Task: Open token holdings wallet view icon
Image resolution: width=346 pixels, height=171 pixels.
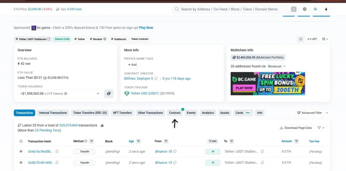Action: (x=109, y=94)
